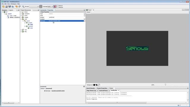
Task: Click the Serious logo in preview
Action: pos(137,48)
